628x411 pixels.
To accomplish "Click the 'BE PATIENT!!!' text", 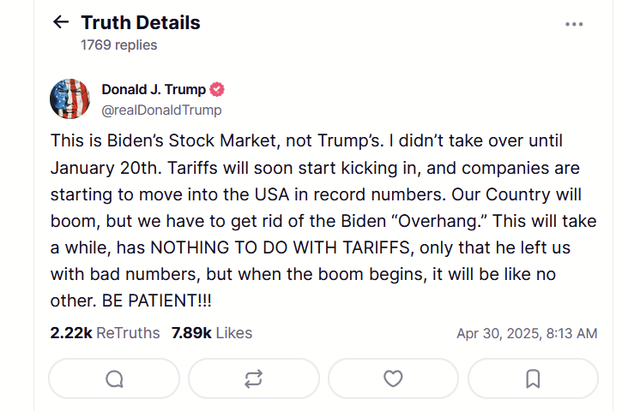I will pos(157,301).
